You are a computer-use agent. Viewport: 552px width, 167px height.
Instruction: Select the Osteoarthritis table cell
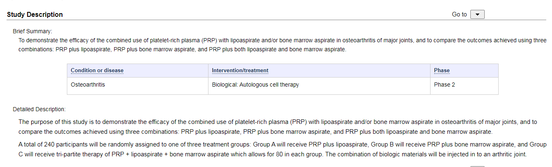point(137,86)
